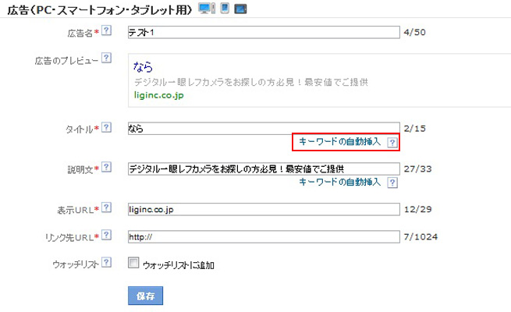The height and width of the screenshot is (312, 511).
Task: Focus the リンク先URL input with http://
Action: pyautogui.click(x=264, y=237)
